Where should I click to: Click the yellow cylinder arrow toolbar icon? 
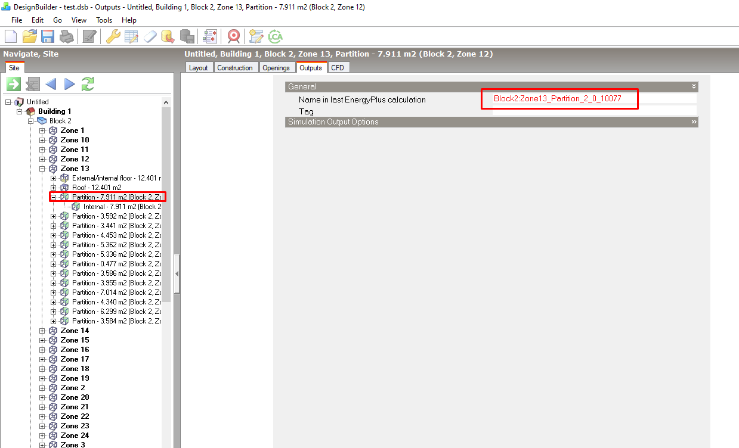pos(168,36)
